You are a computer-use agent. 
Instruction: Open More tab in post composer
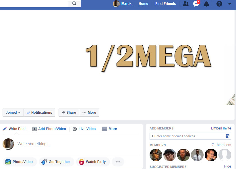pyautogui.click(x=109, y=129)
